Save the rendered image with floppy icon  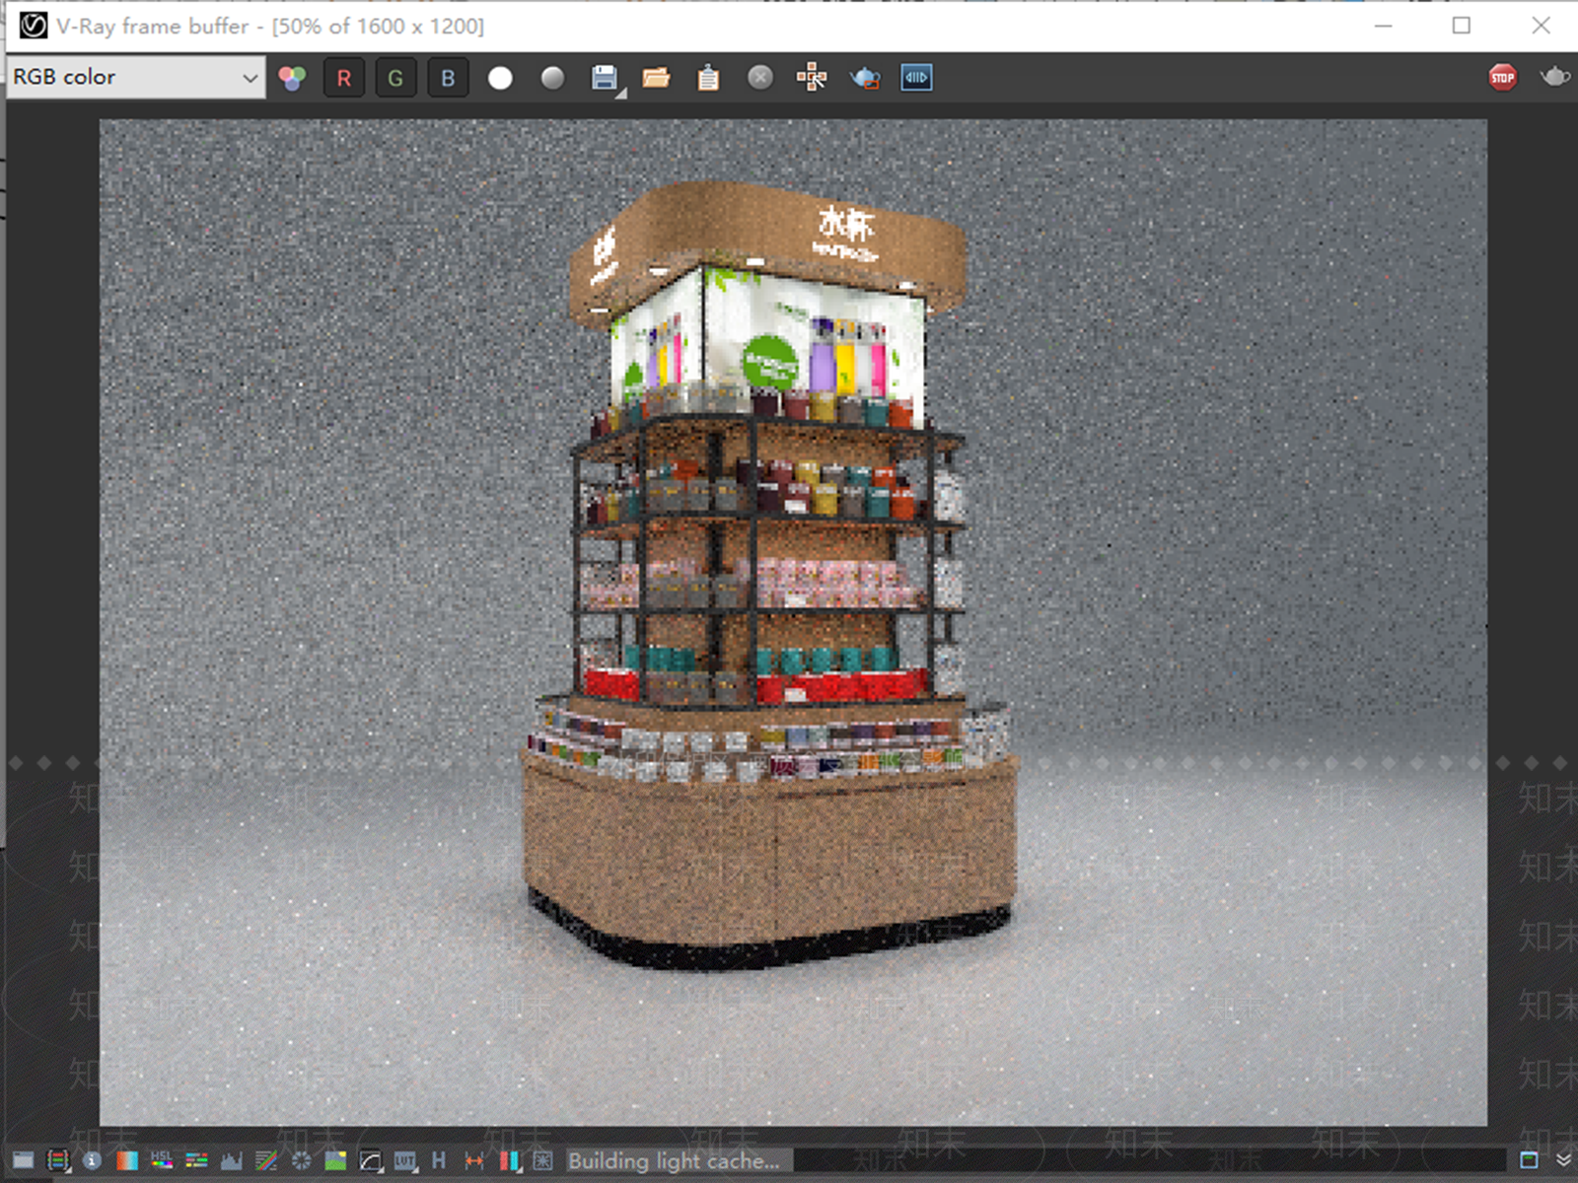tap(605, 78)
